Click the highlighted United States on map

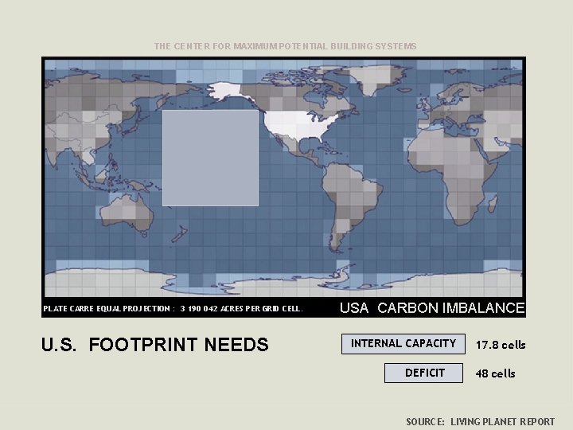pos(300,126)
